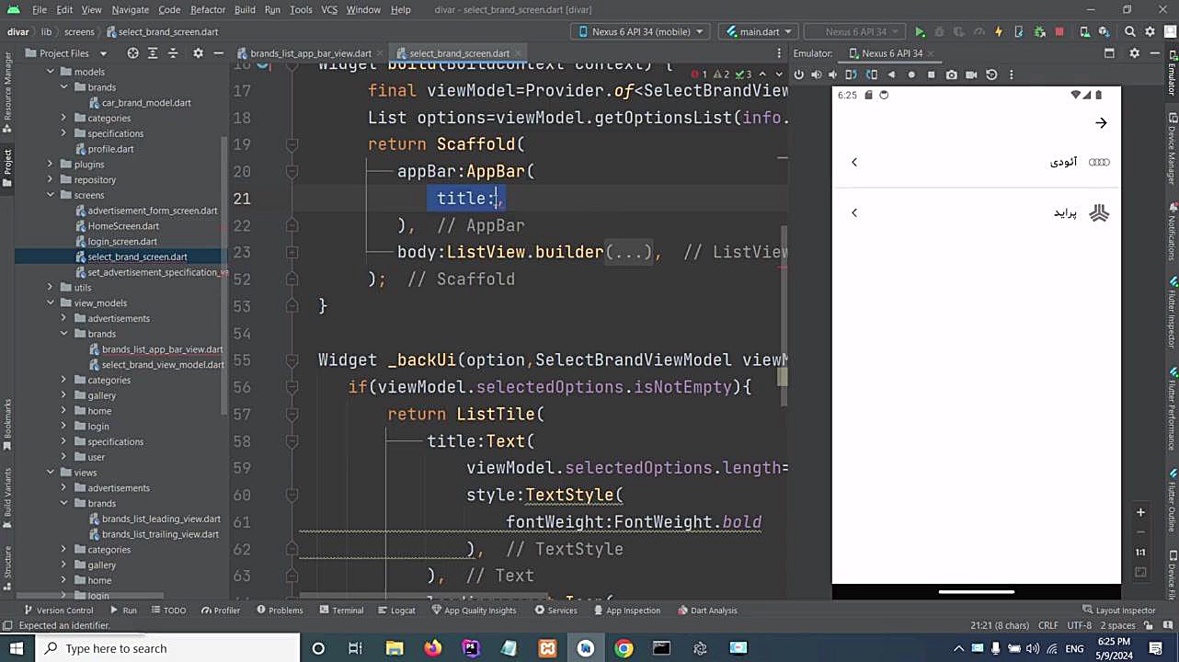The width and height of the screenshot is (1179, 662).
Task: Open the Terminal tool window
Action: [340, 611]
